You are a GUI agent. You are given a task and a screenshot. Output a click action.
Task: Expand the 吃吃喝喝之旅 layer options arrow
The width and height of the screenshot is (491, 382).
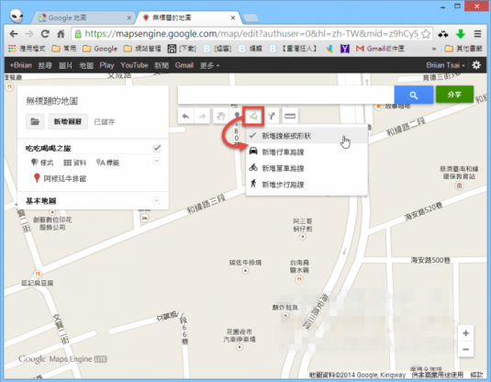[x=157, y=162]
